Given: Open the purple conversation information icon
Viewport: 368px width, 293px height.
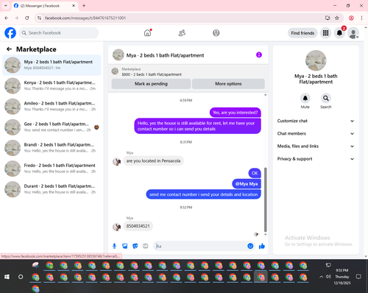Looking at the screenshot, I should pos(259,55).
